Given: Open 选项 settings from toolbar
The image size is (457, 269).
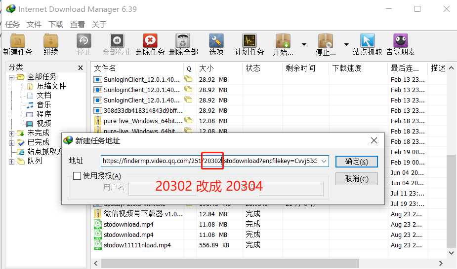Looking at the screenshot, I should pyautogui.click(x=216, y=44).
